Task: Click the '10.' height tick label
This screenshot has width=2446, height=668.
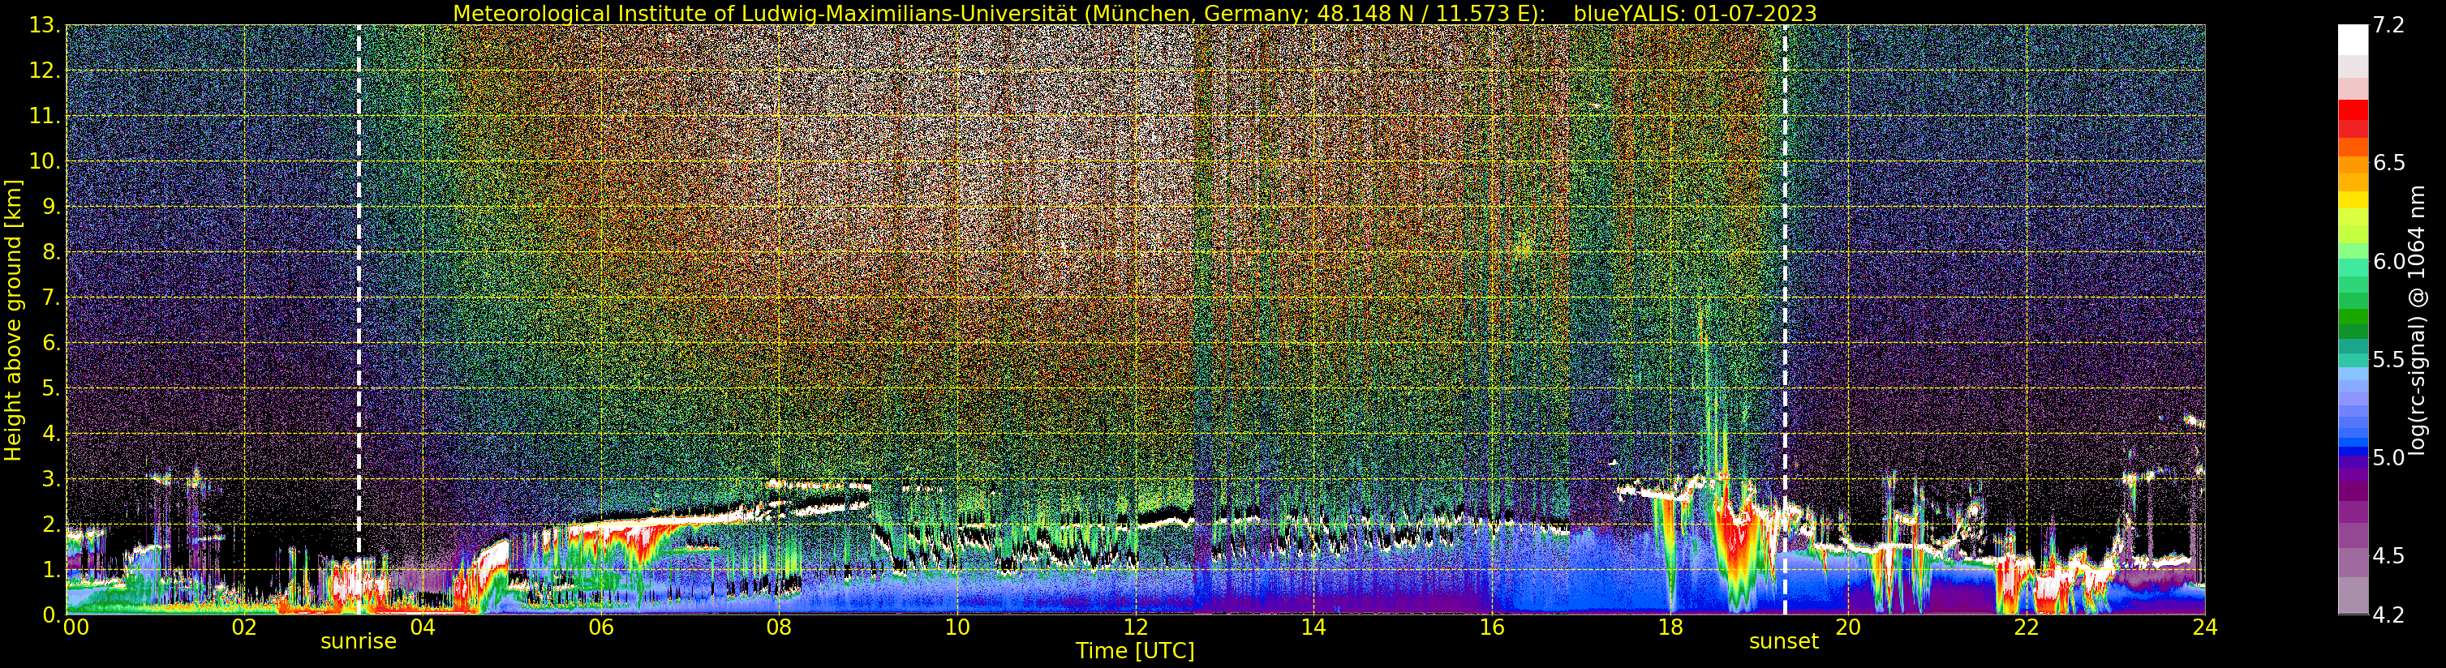Action: (45, 161)
